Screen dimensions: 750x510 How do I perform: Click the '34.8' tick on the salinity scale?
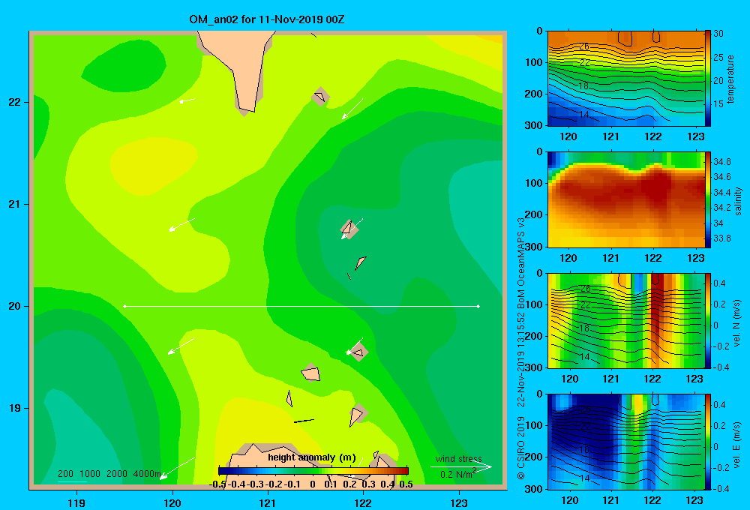(721, 162)
